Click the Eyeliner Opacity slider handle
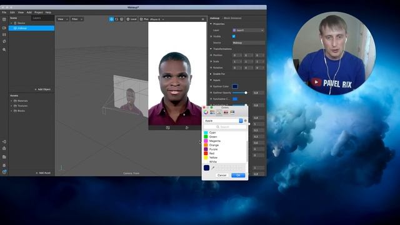 [246, 93]
